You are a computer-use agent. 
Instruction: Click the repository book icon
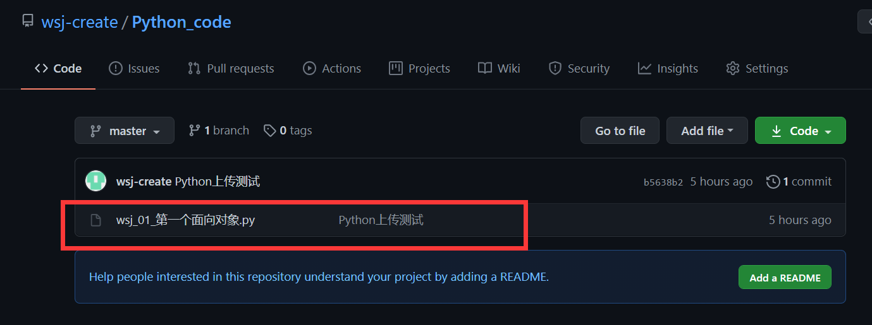(28, 21)
